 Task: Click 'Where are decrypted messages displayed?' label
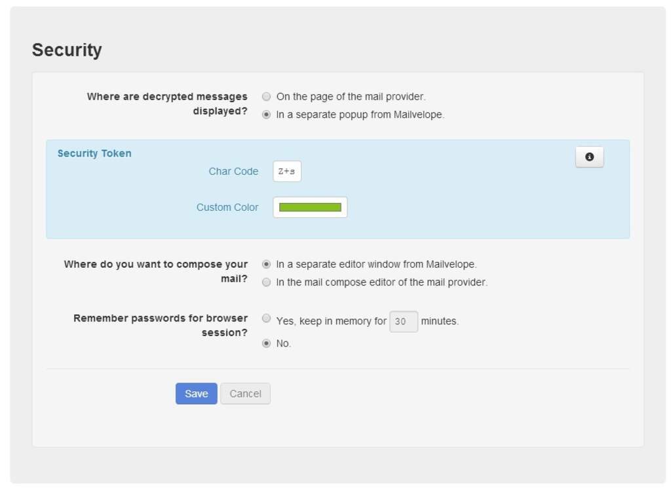pos(167,103)
